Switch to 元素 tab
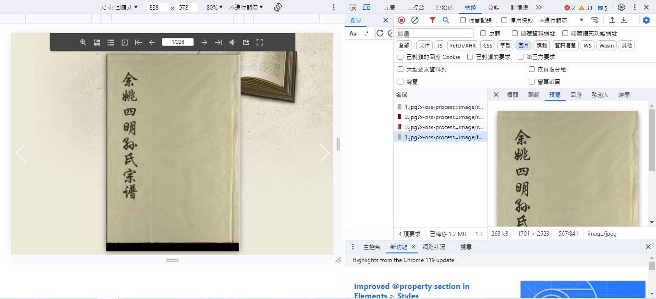The width and height of the screenshot is (656, 299). [389, 7]
